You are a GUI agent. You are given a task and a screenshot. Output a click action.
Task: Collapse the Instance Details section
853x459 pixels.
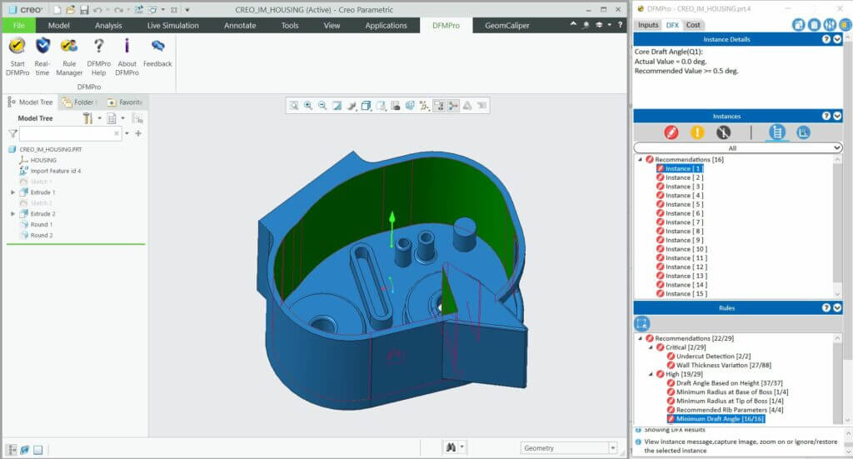[837, 39]
